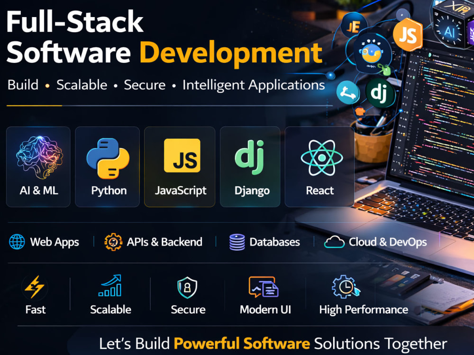Click the AI & ML brain icon
This screenshot has width=474, height=355.
click(39, 157)
